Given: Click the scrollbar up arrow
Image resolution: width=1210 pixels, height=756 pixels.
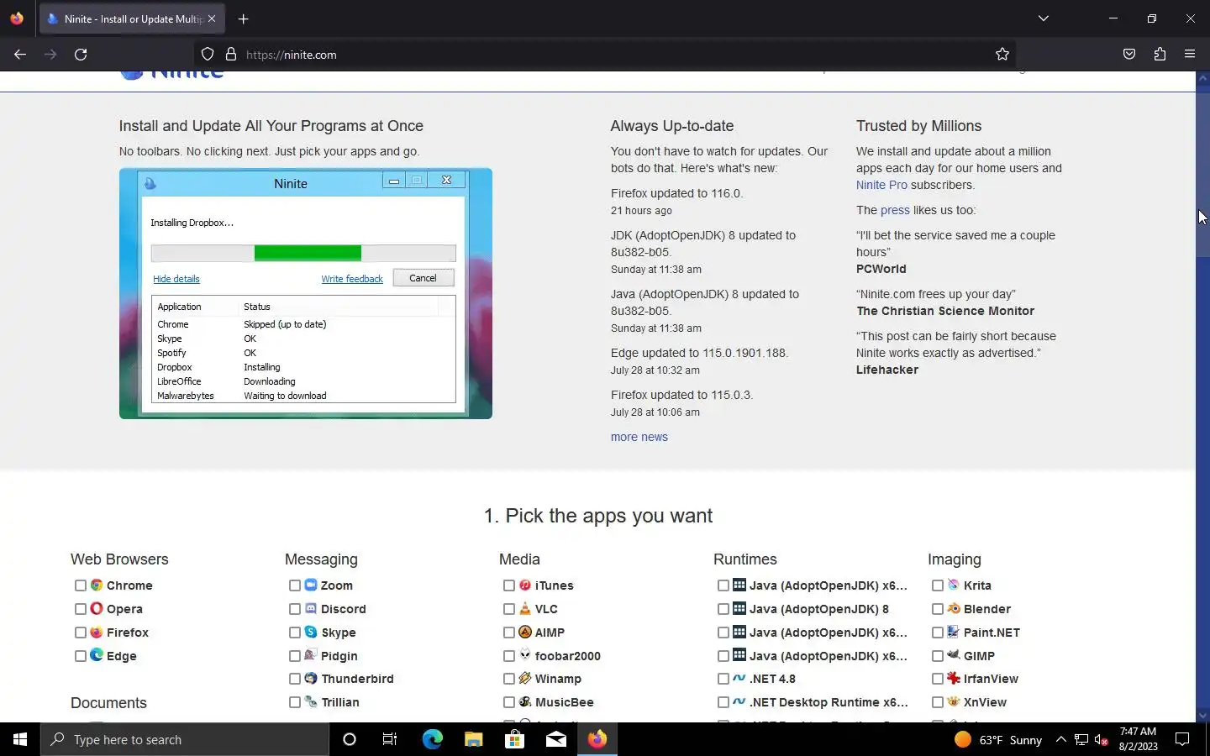Looking at the screenshot, I should pyautogui.click(x=1202, y=78).
